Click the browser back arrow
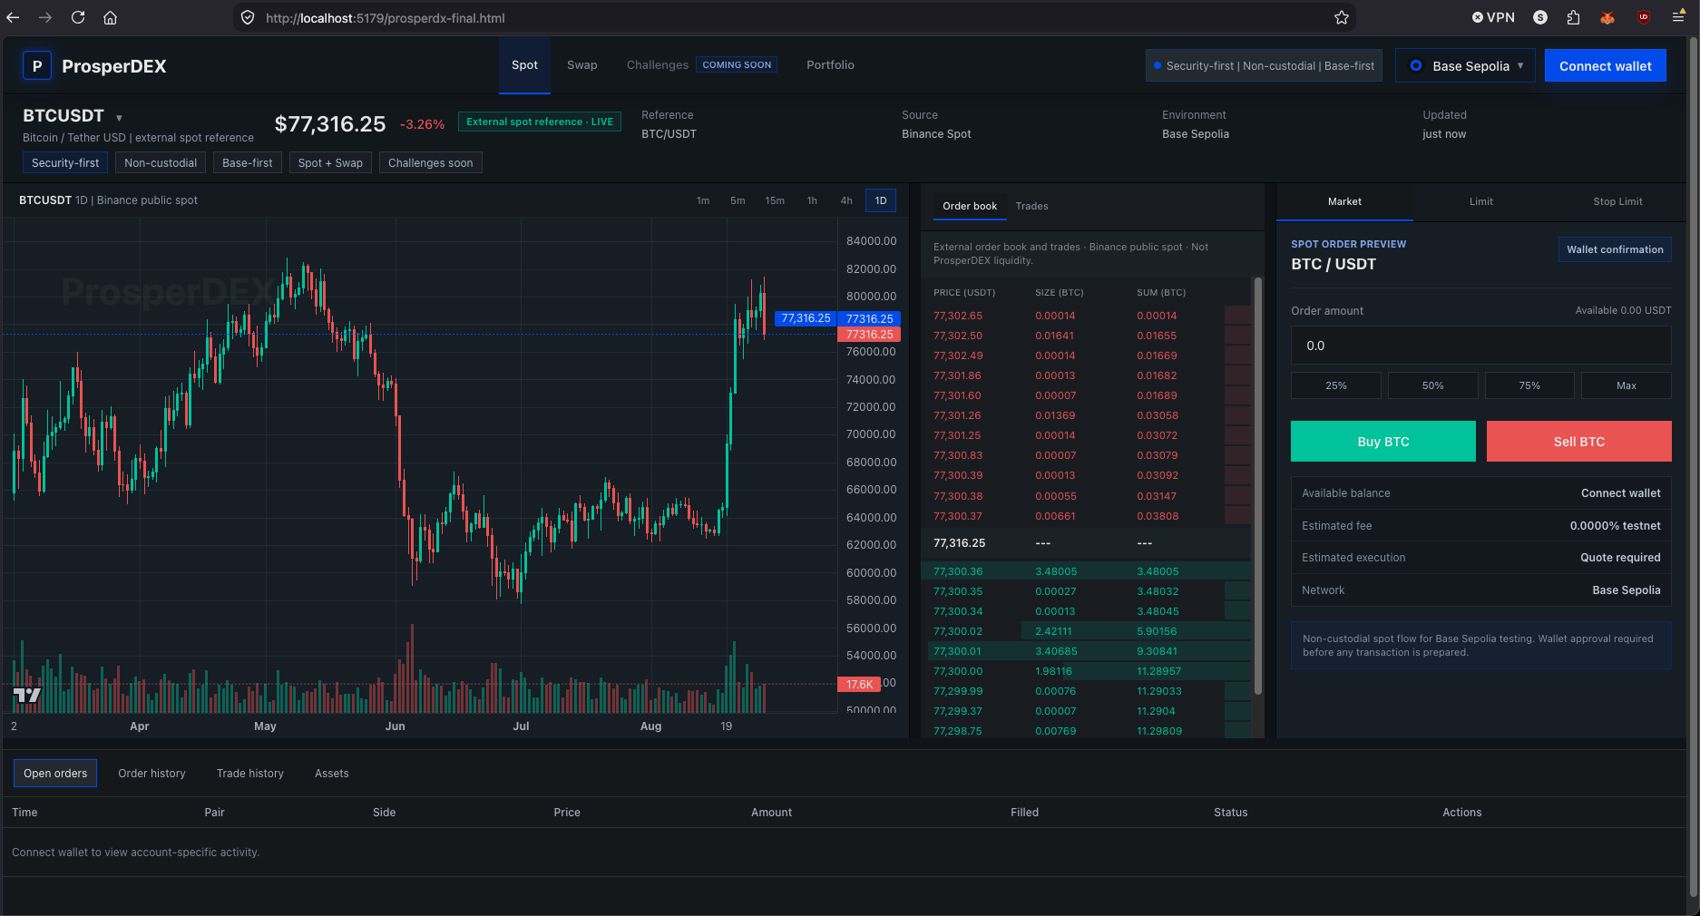 (13, 17)
